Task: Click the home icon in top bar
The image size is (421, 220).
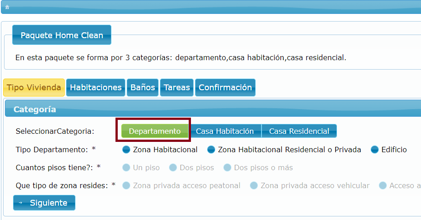Action: pos(7,7)
